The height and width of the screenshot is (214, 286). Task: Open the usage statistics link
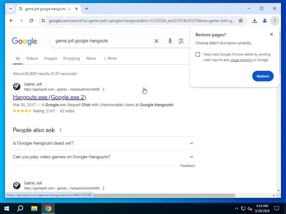(x=241, y=60)
